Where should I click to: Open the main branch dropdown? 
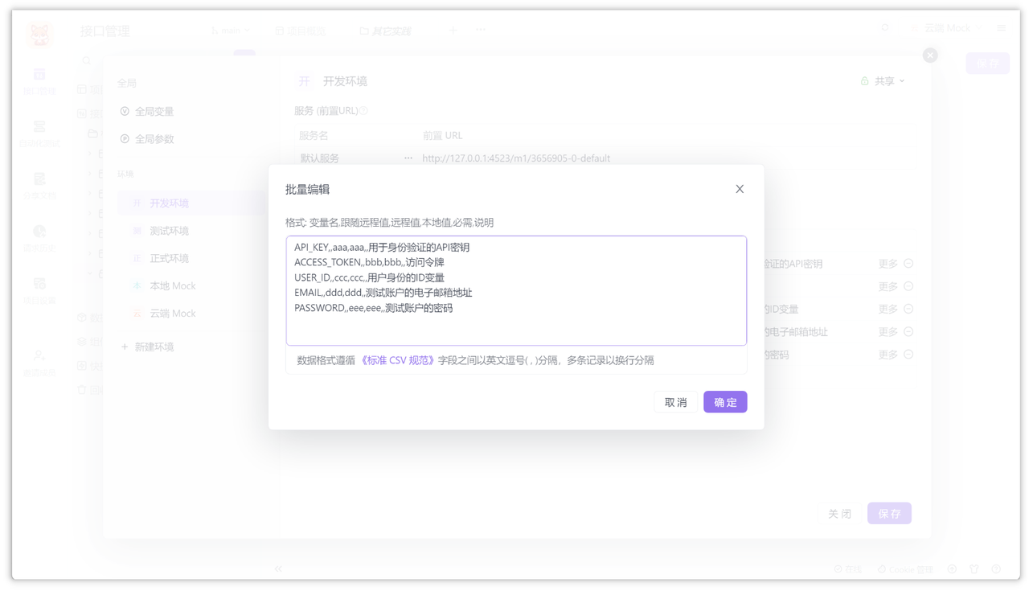(231, 31)
